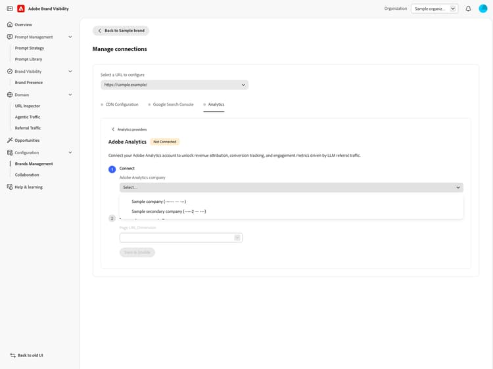This screenshot has height=369, width=493.
Task: Click the Domain globe icon
Action: [x=10, y=95]
